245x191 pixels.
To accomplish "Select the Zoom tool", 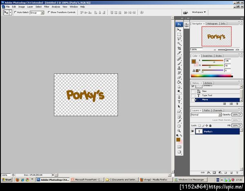I will (x=179, y=131).
